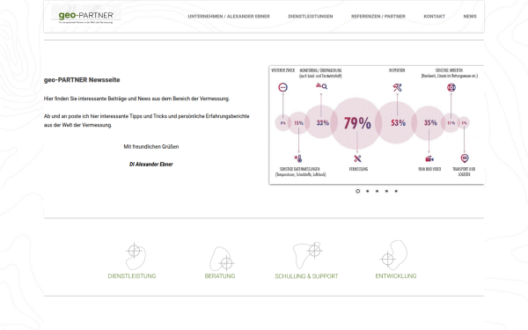Click the infographic slider image

tap(377, 125)
